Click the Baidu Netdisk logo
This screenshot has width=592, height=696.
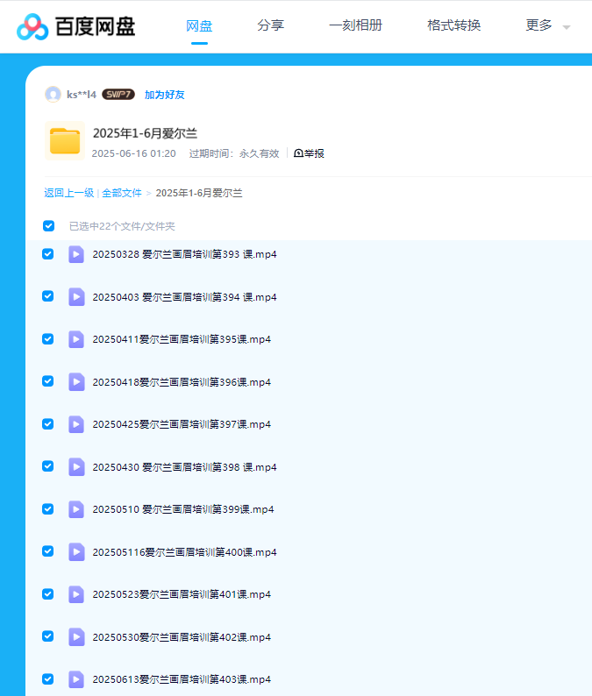pos(76,26)
